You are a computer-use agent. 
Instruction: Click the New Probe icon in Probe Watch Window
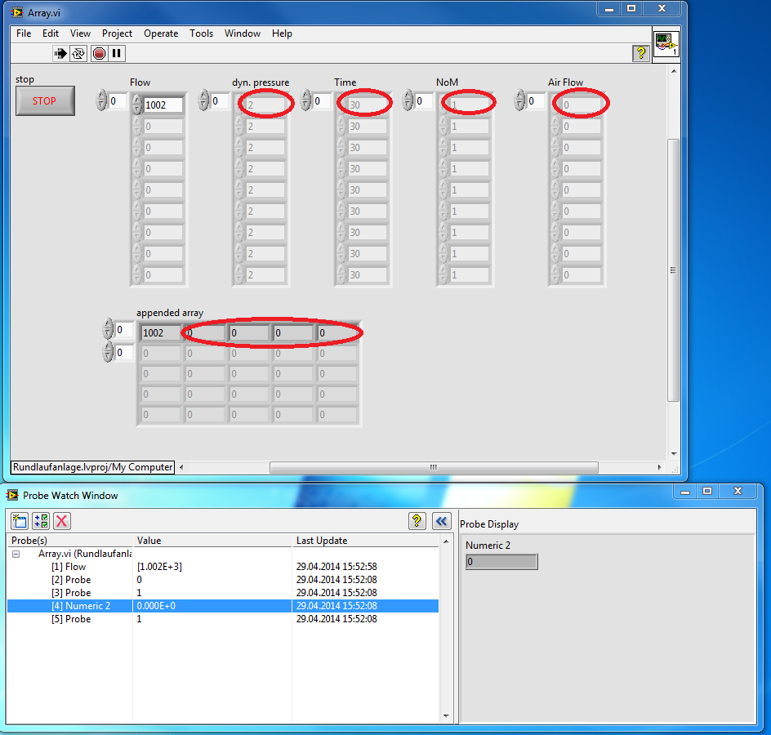pos(20,521)
